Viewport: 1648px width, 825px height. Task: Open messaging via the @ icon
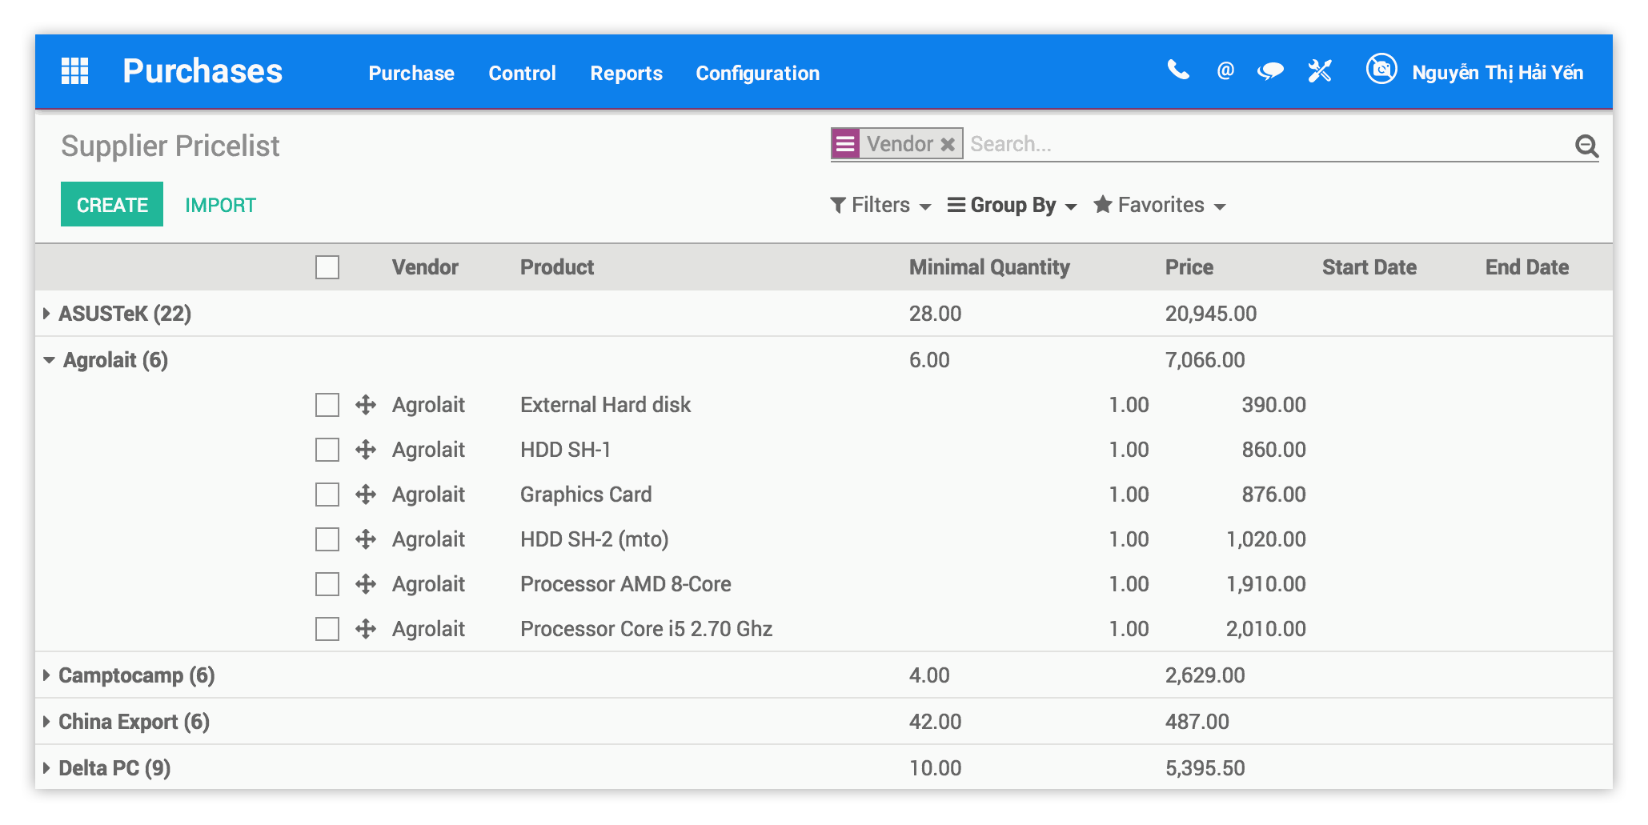click(x=1224, y=71)
